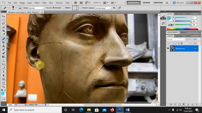
Task: Switch to the Channels tab
Action: (x=179, y=36)
